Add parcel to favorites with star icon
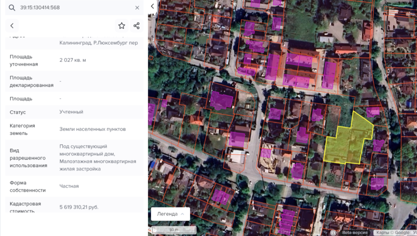Screen dimensions: 417x236 tap(121, 26)
